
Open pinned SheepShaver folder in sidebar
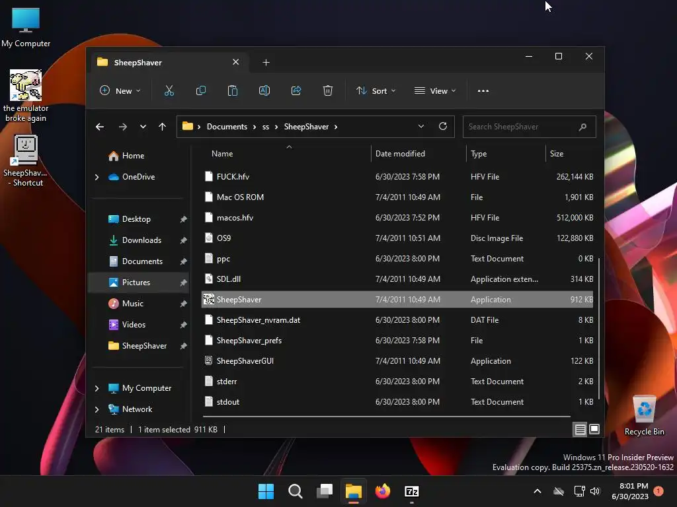tap(144, 346)
